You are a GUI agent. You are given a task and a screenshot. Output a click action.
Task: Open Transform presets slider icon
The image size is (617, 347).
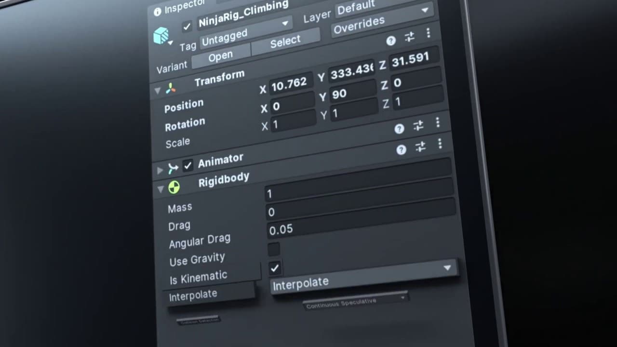point(409,37)
